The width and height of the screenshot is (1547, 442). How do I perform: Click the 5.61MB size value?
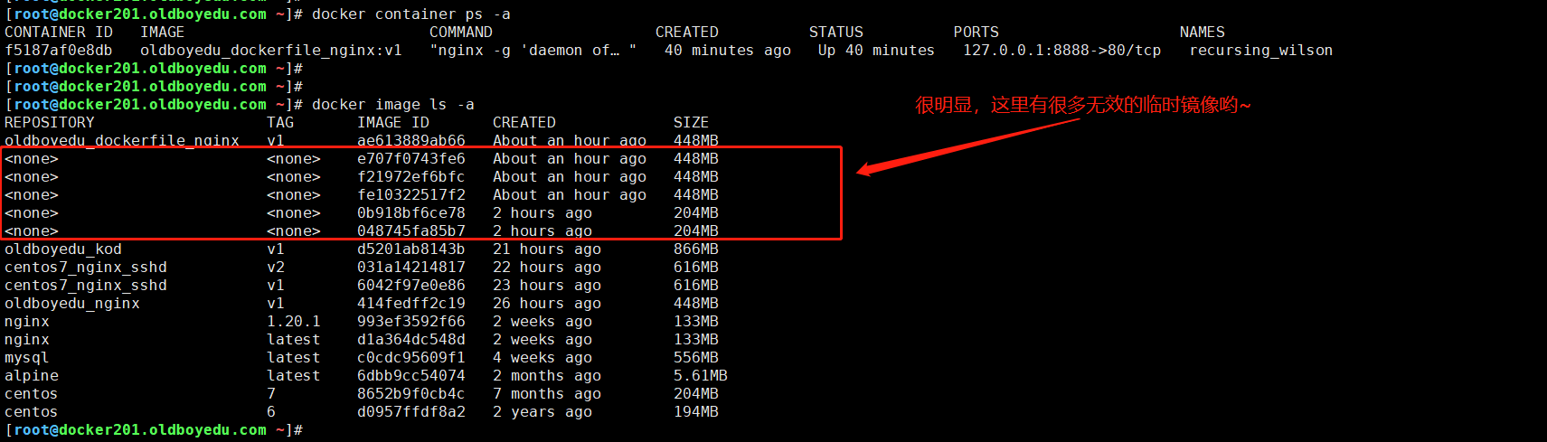point(700,376)
